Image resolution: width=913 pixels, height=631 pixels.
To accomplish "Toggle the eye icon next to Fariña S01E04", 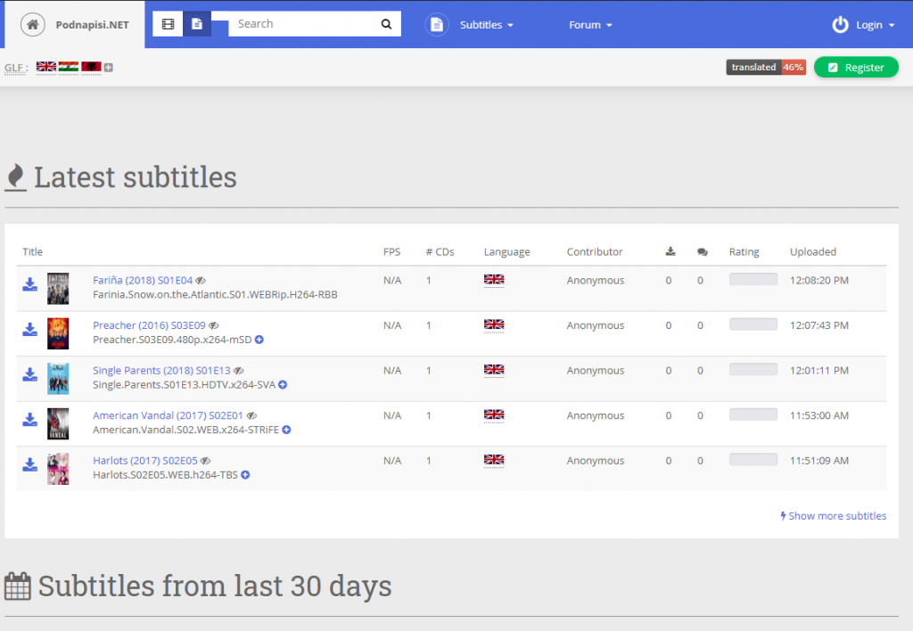I will (201, 281).
